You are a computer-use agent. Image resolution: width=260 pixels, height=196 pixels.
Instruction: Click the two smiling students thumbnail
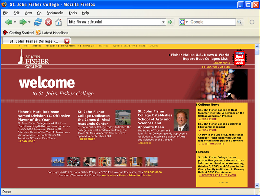click(x=121, y=162)
